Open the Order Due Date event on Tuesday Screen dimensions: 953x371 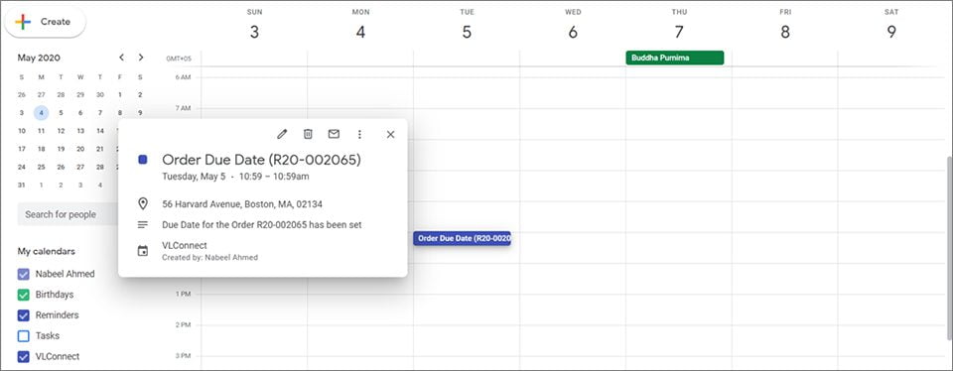click(x=462, y=239)
